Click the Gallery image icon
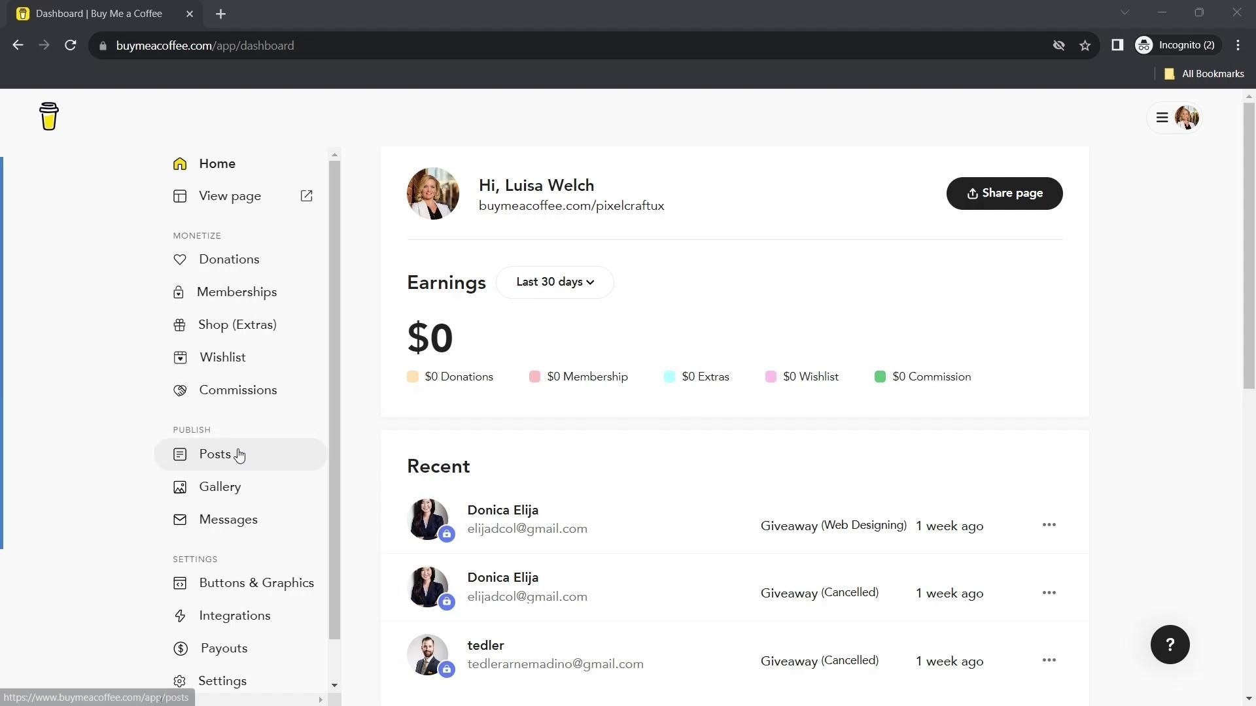The height and width of the screenshot is (706, 1256). (180, 487)
